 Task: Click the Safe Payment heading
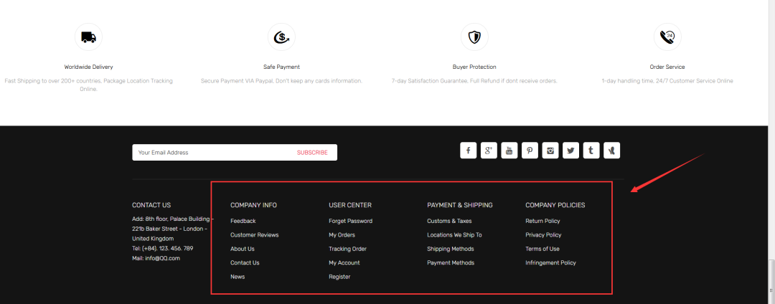(282, 67)
